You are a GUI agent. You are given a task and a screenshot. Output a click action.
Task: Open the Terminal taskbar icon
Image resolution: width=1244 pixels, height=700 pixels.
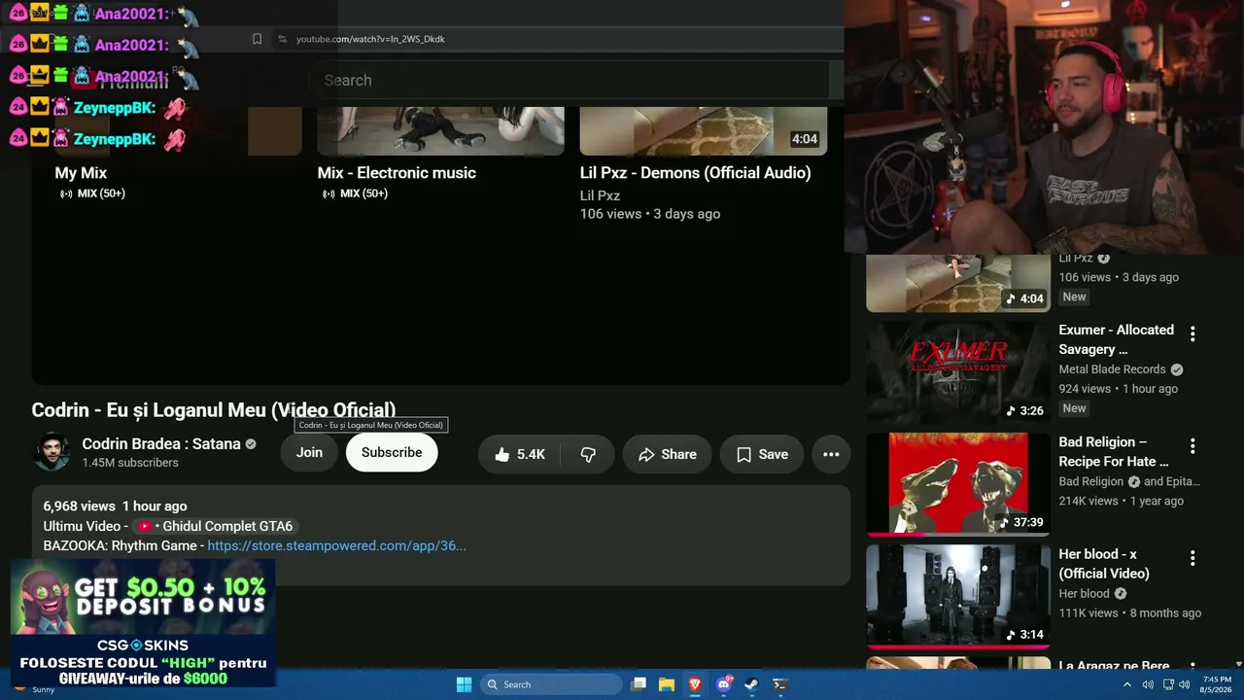[779, 684]
